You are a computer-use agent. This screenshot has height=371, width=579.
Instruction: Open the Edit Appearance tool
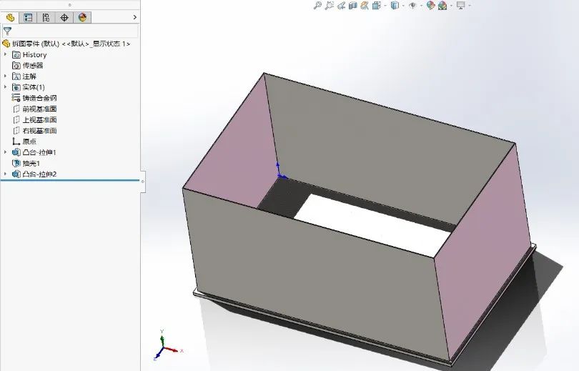click(x=430, y=6)
